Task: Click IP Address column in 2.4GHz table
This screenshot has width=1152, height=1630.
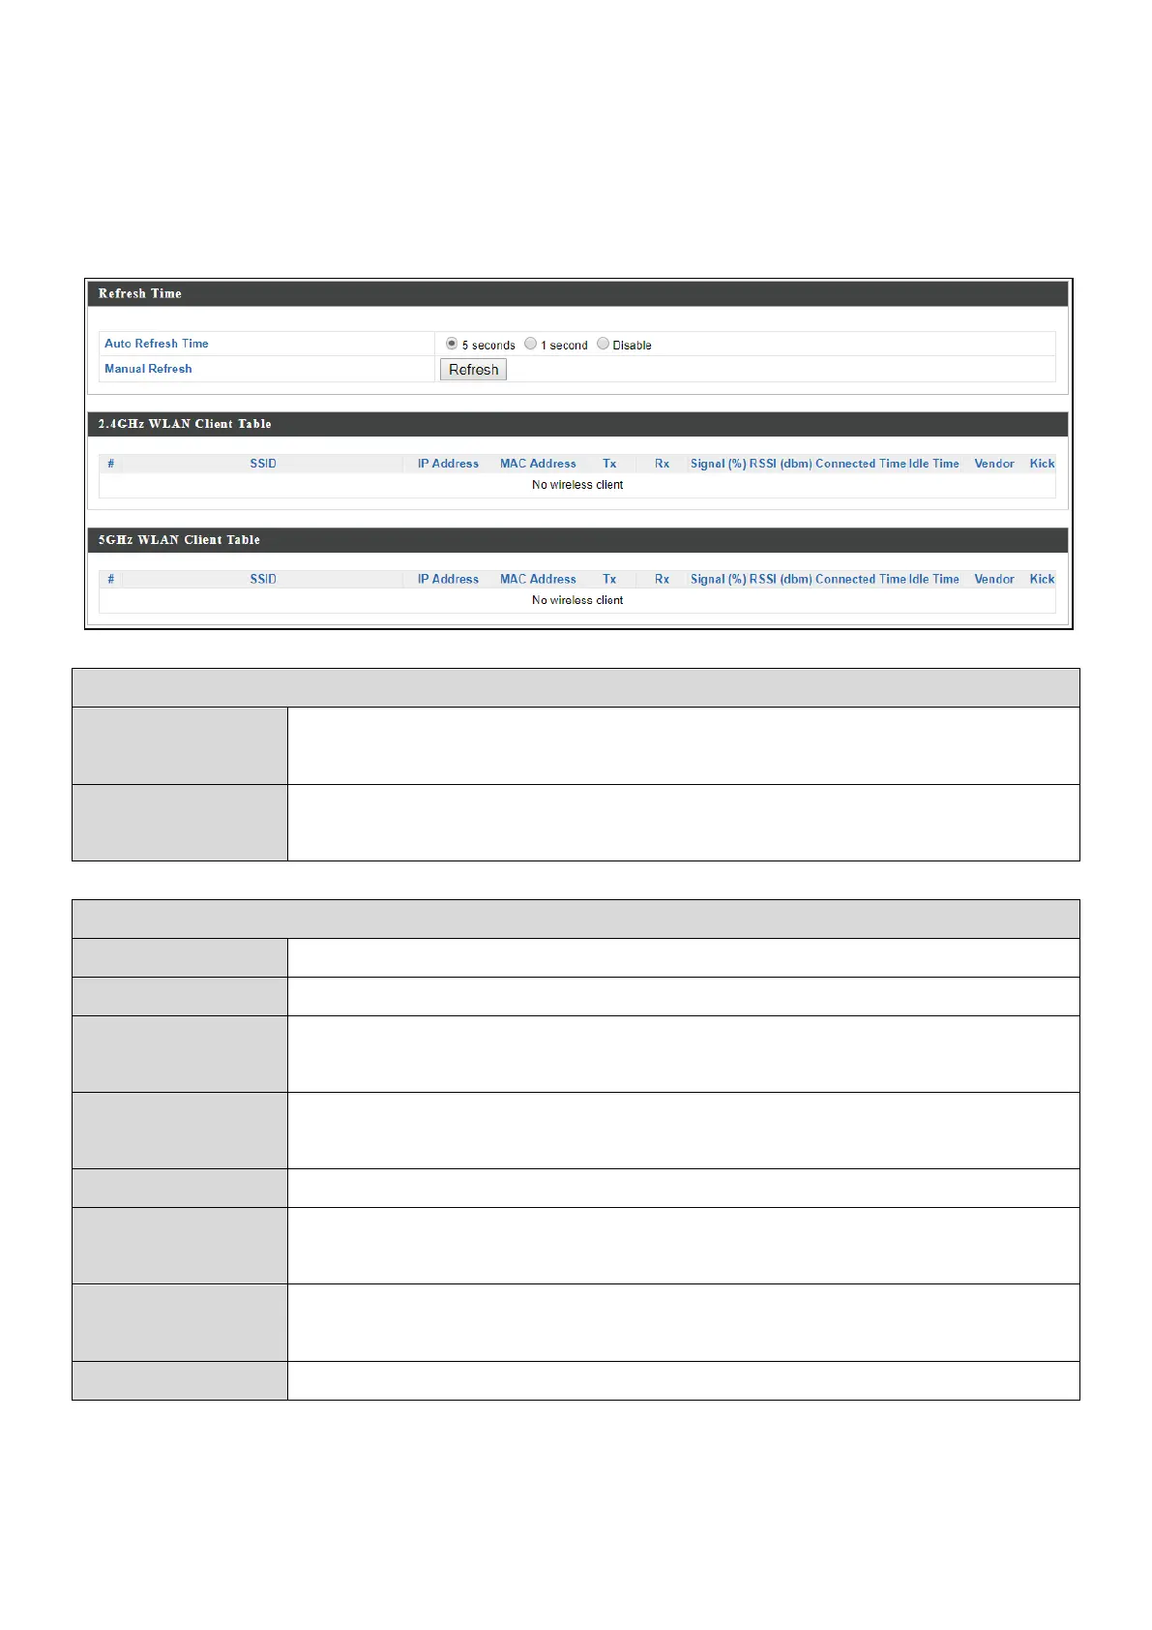Action: (448, 464)
